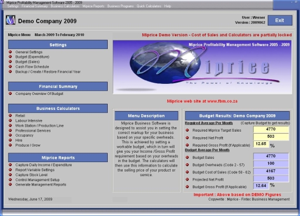Screen dimensions: 300x216
Task: Click the Exit button
Action: coord(280,20)
